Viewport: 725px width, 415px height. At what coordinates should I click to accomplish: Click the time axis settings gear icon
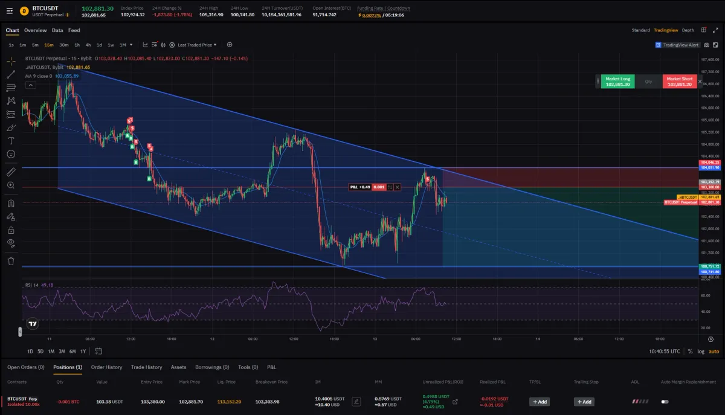point(710,339)
